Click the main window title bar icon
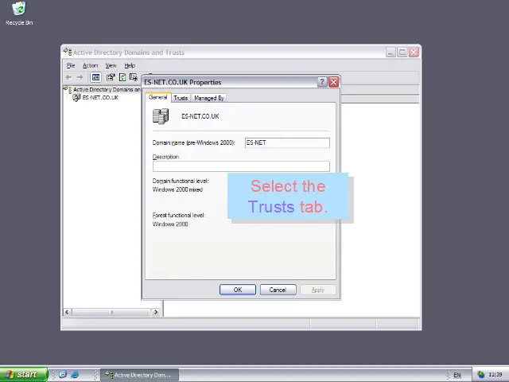The width and height of the screenshot is (509, 382). (68, 52)
